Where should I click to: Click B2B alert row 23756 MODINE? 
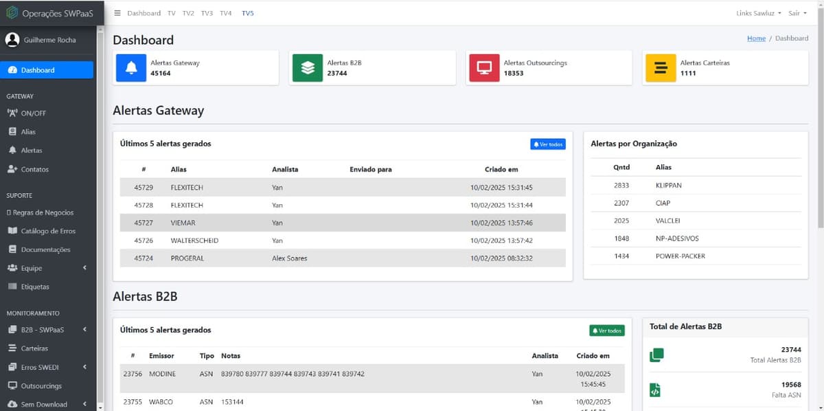point(372,379)
